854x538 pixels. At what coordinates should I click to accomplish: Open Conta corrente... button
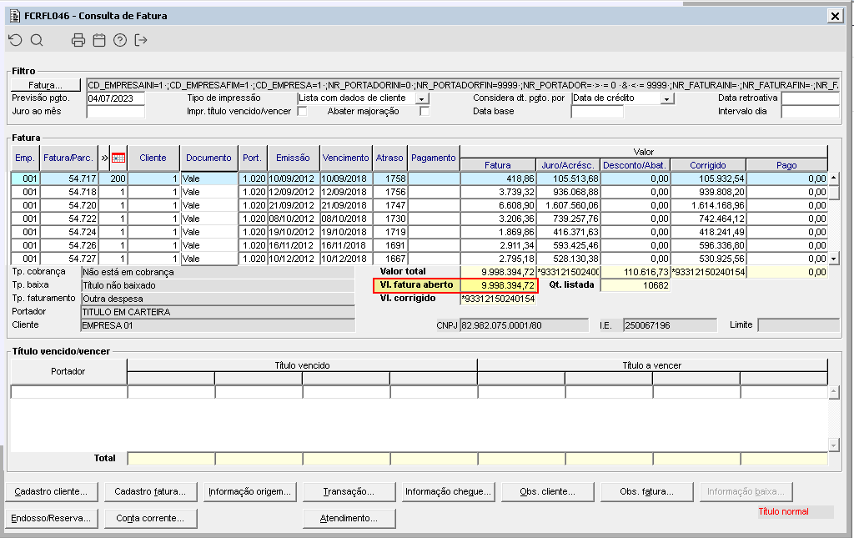(x=150, y=518)
